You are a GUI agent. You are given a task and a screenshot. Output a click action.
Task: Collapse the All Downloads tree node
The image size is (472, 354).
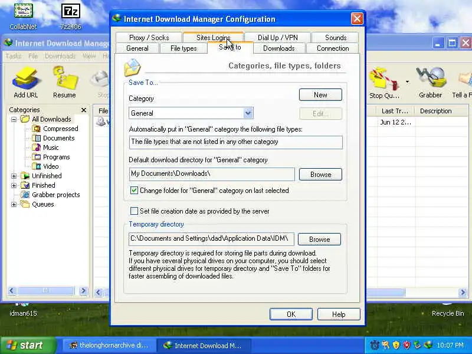[14, 119]
